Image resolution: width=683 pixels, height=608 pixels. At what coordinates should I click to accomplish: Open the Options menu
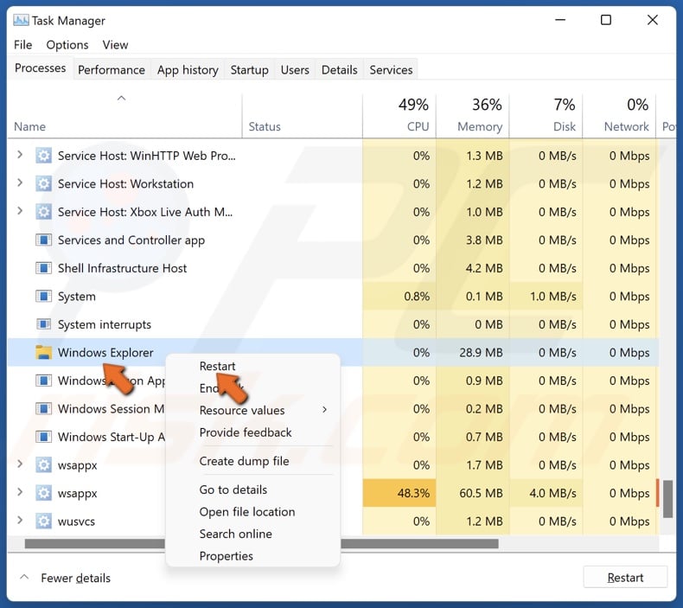point(67,45)
